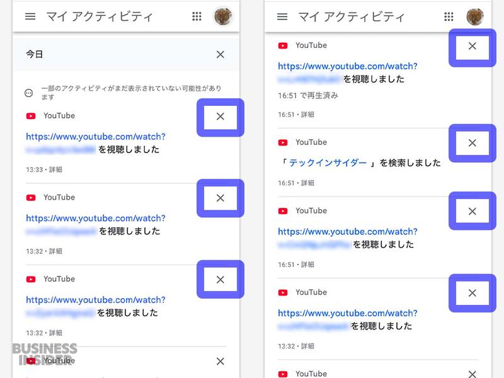The width and height of the screenshot is (504, 378).
Task: Delete all of today's activity via 今日 X
Action: tap(220, 54)
